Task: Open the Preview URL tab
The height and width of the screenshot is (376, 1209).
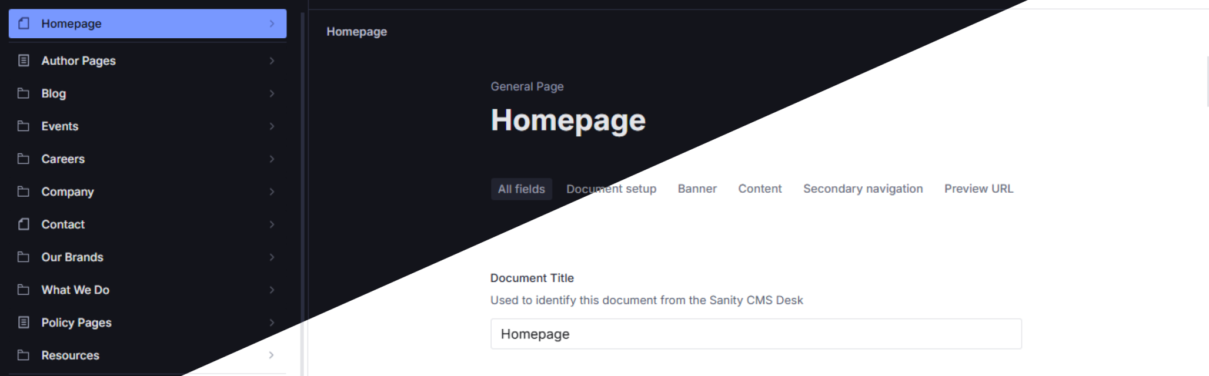Action: tap(978, 189)
